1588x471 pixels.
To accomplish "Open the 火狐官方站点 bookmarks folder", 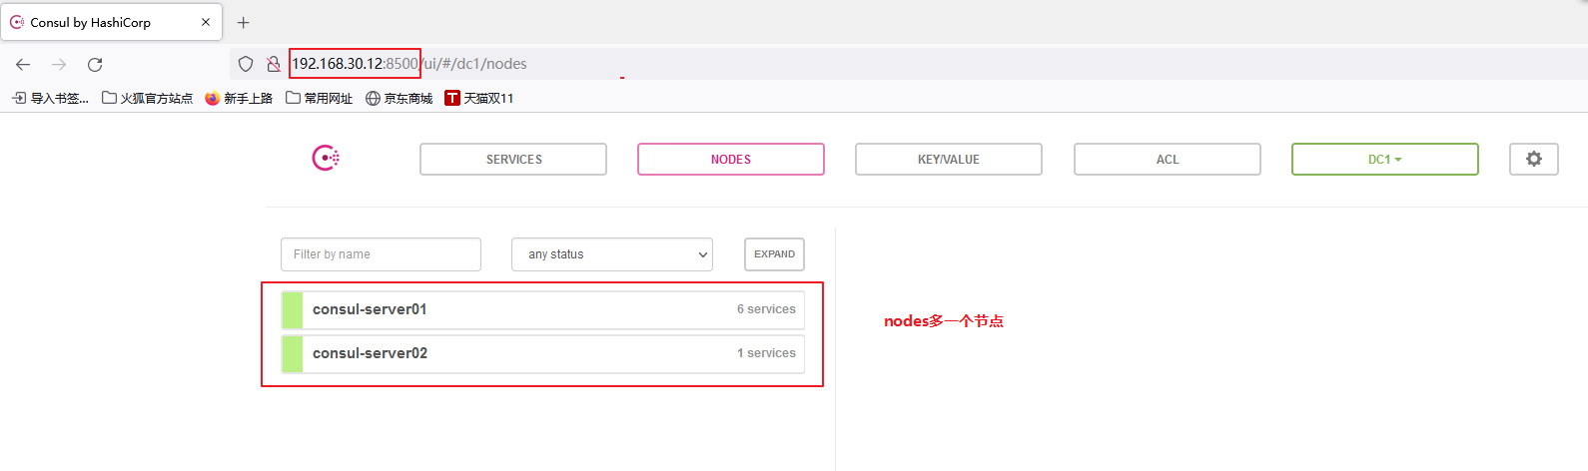I will pos(147,98).
